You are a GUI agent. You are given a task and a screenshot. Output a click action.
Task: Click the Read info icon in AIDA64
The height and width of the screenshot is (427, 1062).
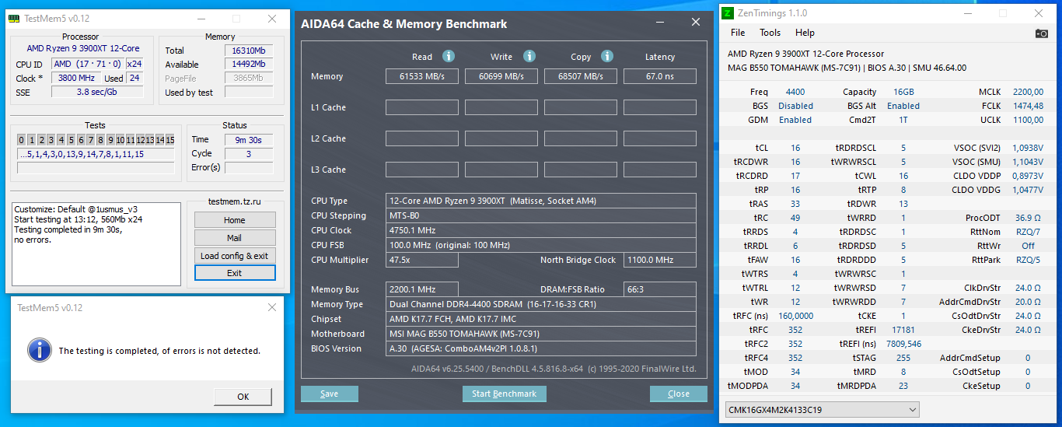pos(449,56)
